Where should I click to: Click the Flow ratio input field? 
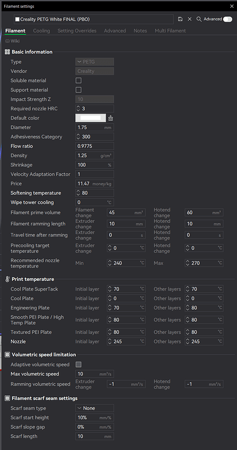point(94,146)
